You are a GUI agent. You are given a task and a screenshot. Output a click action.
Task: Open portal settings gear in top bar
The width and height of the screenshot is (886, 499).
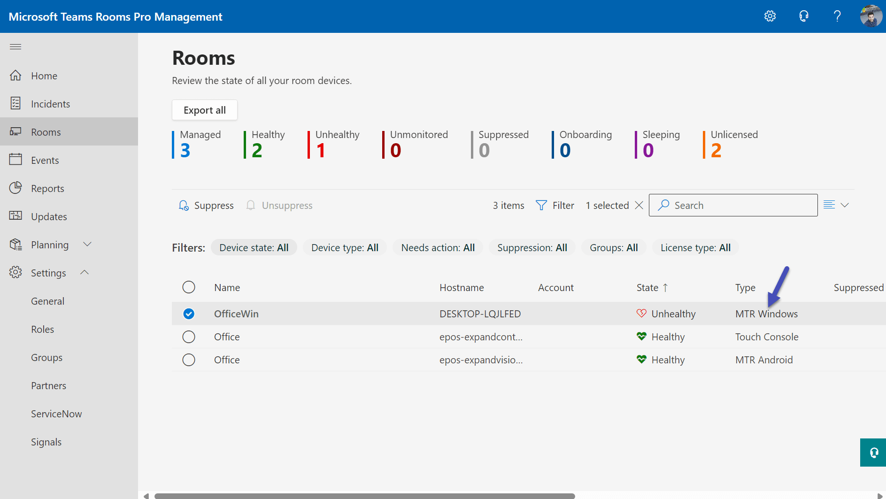pos(770,15)
